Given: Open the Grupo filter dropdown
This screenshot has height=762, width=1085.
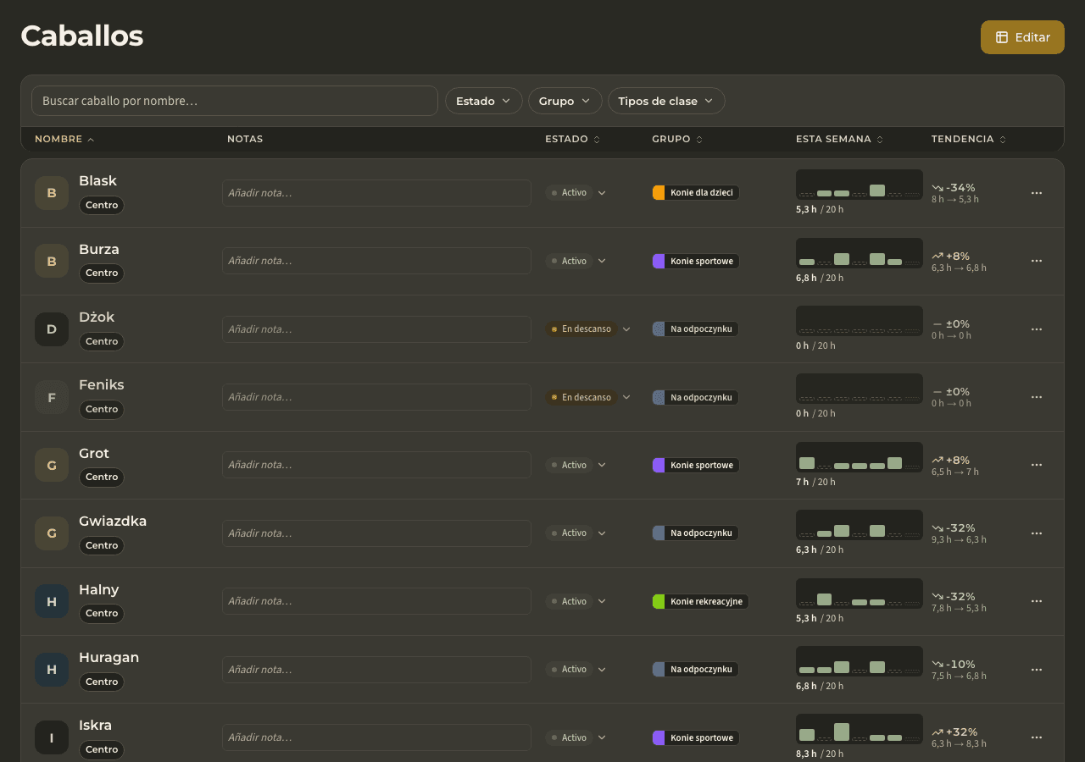Looking at the screenshot, I should pos(565,101).
